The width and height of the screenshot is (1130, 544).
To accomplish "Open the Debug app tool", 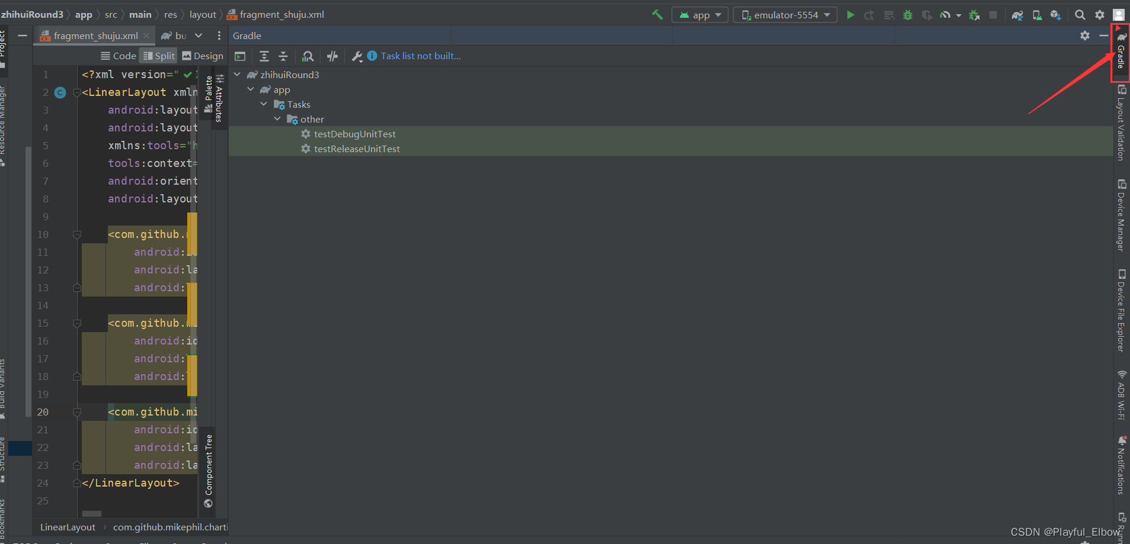I will [x=908, y=15].
